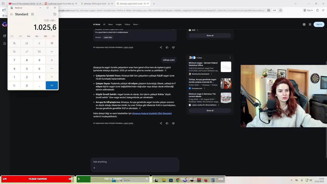Switch to the News results tab
The height and width of the screenshot is (184, 327).
click(x=110, y=25)
